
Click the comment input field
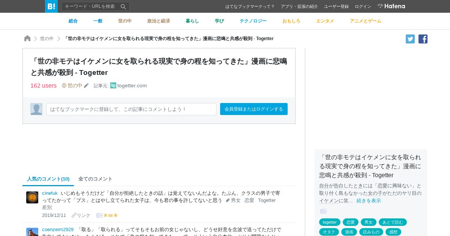131,109
